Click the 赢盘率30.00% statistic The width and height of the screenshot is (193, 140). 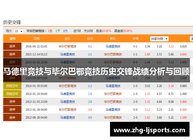point(123,31)
